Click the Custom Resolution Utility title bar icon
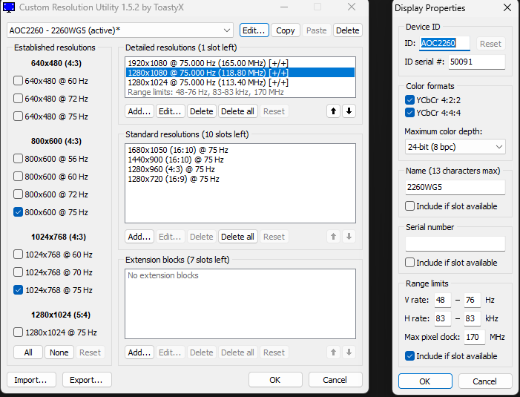 (x=10, y=8)
